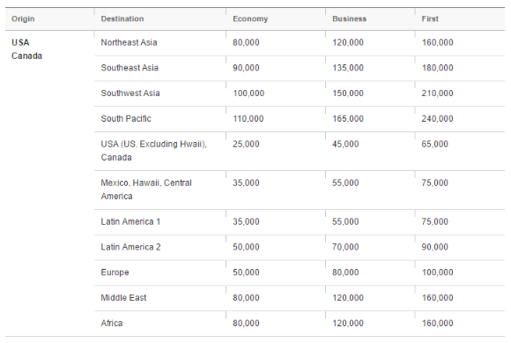Click Southwest Asia Business value 150,000
Image resolution: width=511 pixels, height=343 pixels.
point(348,93)
